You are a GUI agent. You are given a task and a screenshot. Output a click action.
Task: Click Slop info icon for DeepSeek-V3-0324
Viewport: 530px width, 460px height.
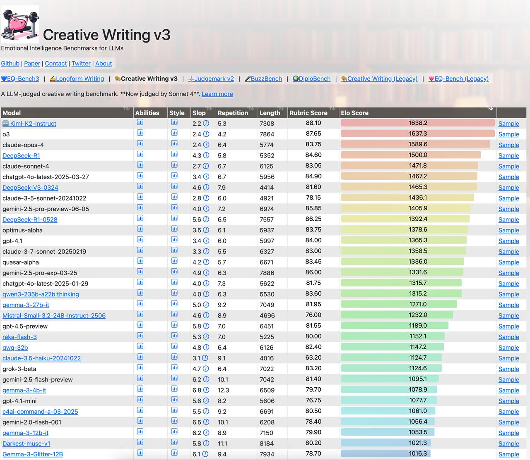pyautogui.click(x=206, y=188)
